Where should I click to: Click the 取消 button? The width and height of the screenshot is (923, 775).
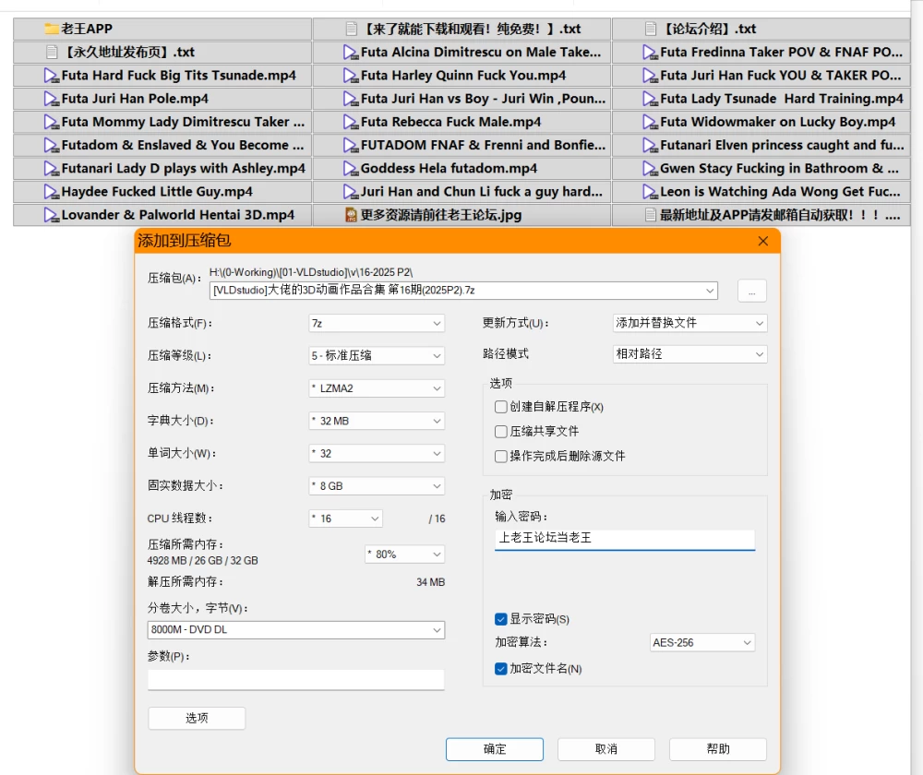(x=606, y=749)
